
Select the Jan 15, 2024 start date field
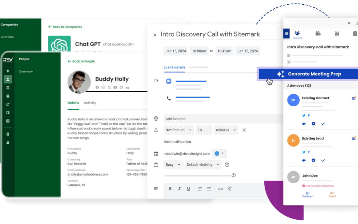coord(176,51)
